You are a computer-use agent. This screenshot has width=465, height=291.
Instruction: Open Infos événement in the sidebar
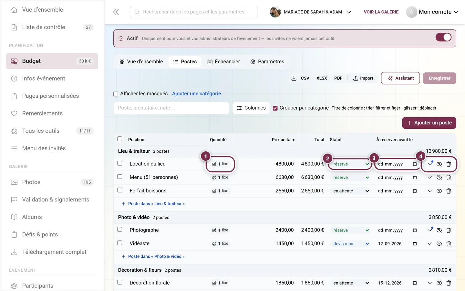pos(52,79)
